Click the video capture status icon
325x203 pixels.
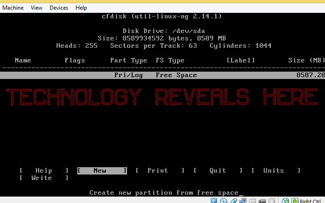(x=262, y=201)
